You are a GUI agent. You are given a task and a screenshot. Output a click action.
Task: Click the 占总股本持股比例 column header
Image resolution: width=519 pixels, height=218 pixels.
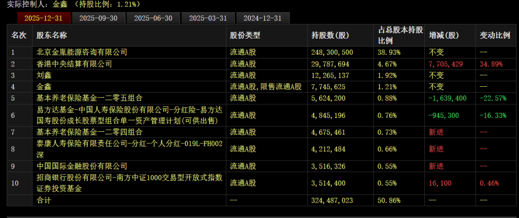click(400, 35)
